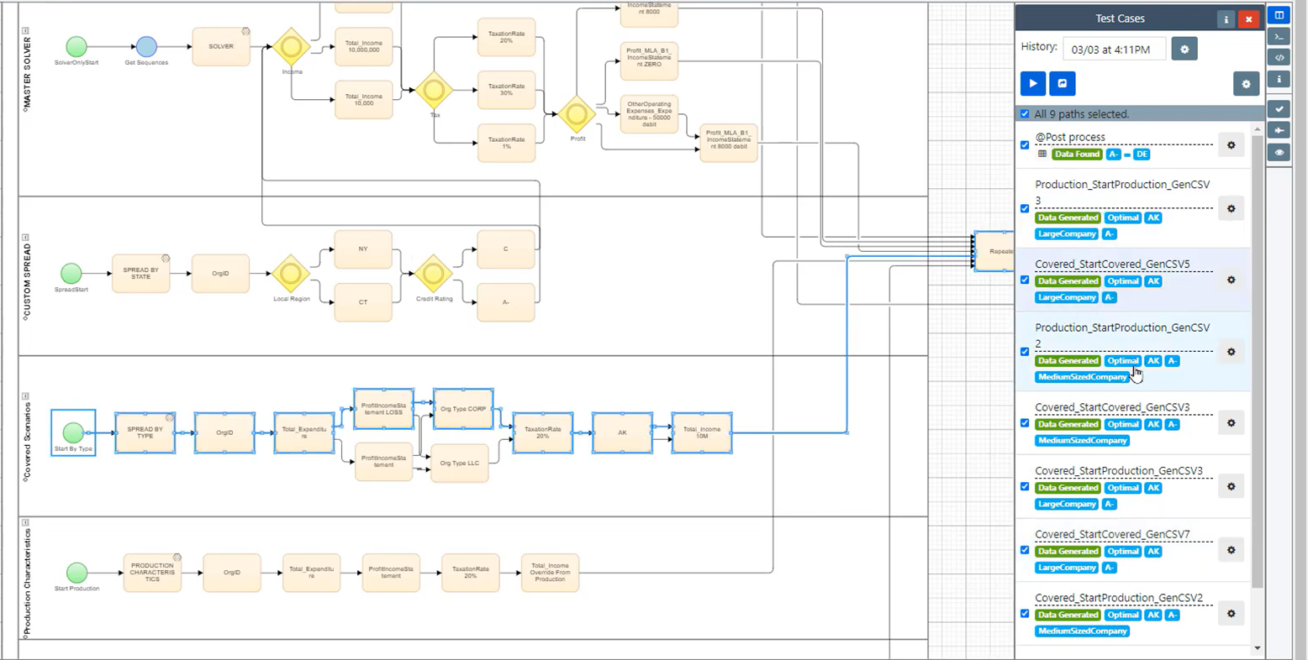
Task: Click the columns layout icon in sidebar
Action: point(1279,15)
